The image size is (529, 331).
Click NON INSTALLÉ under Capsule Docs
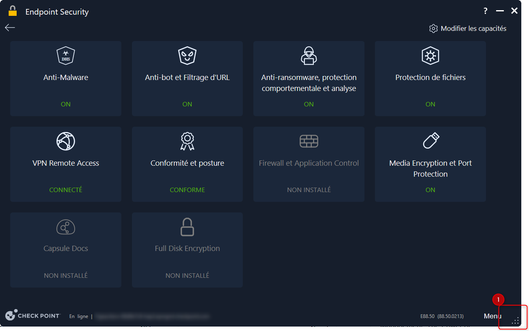(66, 275)
